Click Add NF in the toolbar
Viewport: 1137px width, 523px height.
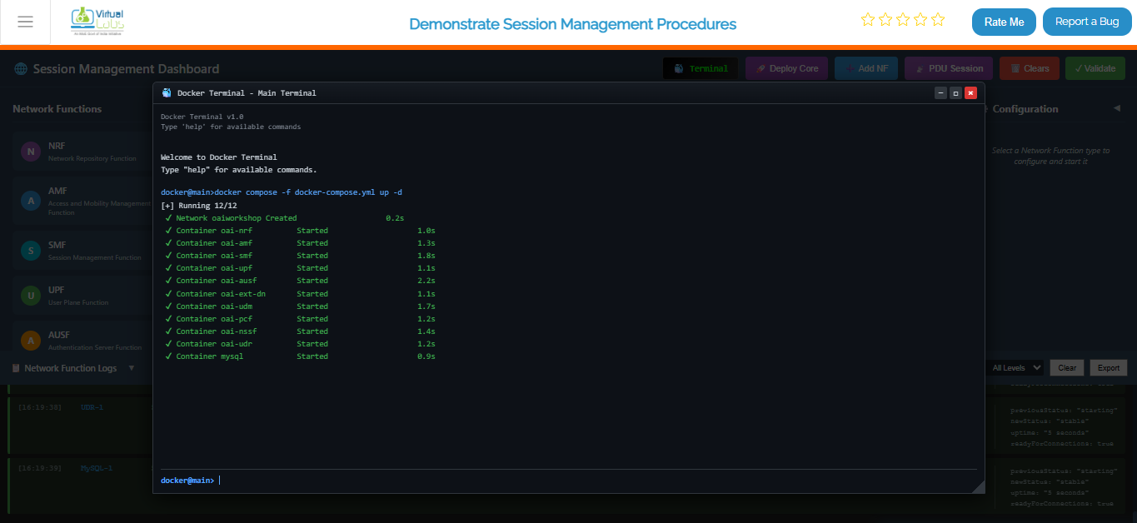pos(865,68)
